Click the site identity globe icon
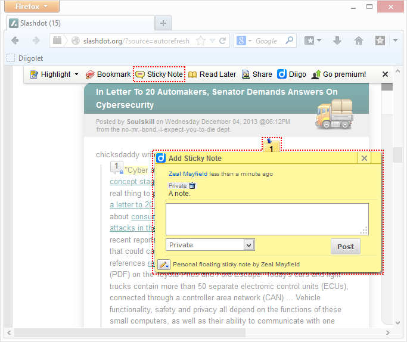This screenshot has width=407, height=342. 76,41
